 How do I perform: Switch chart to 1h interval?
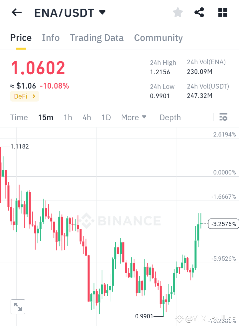click(68, 117)
